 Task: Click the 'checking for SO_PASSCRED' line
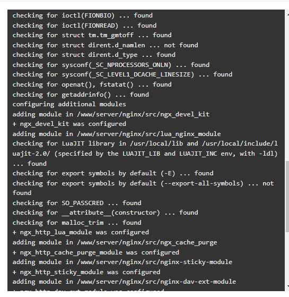(77, 203)
